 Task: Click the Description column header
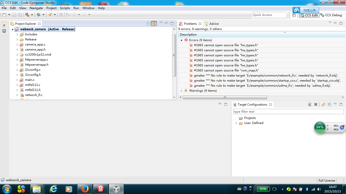(x=262, y=35)
